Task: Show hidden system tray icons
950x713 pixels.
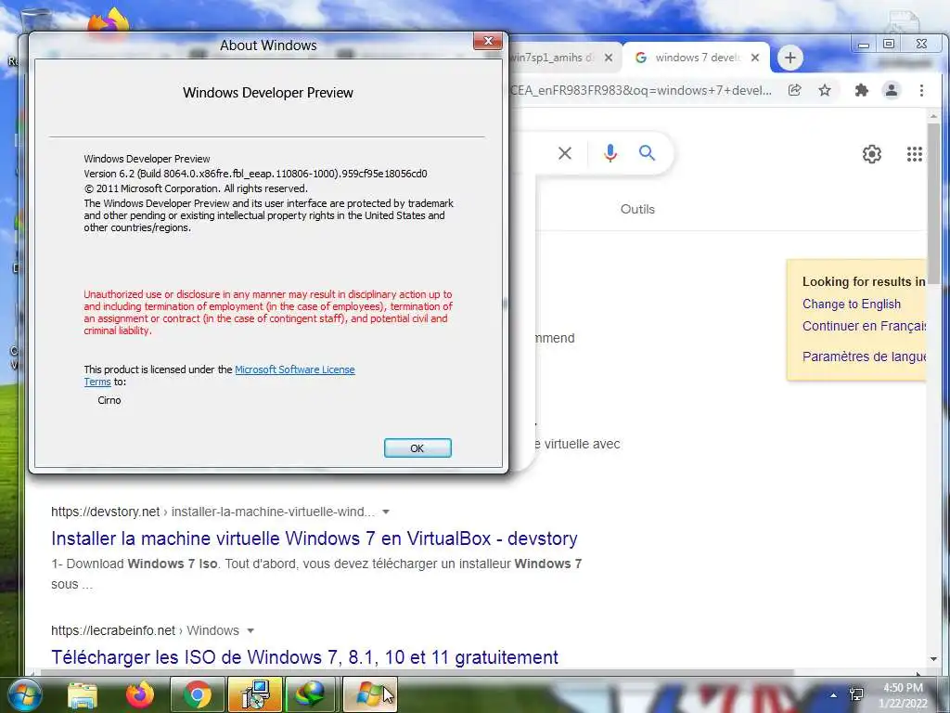Action: (x=834, y=695)
